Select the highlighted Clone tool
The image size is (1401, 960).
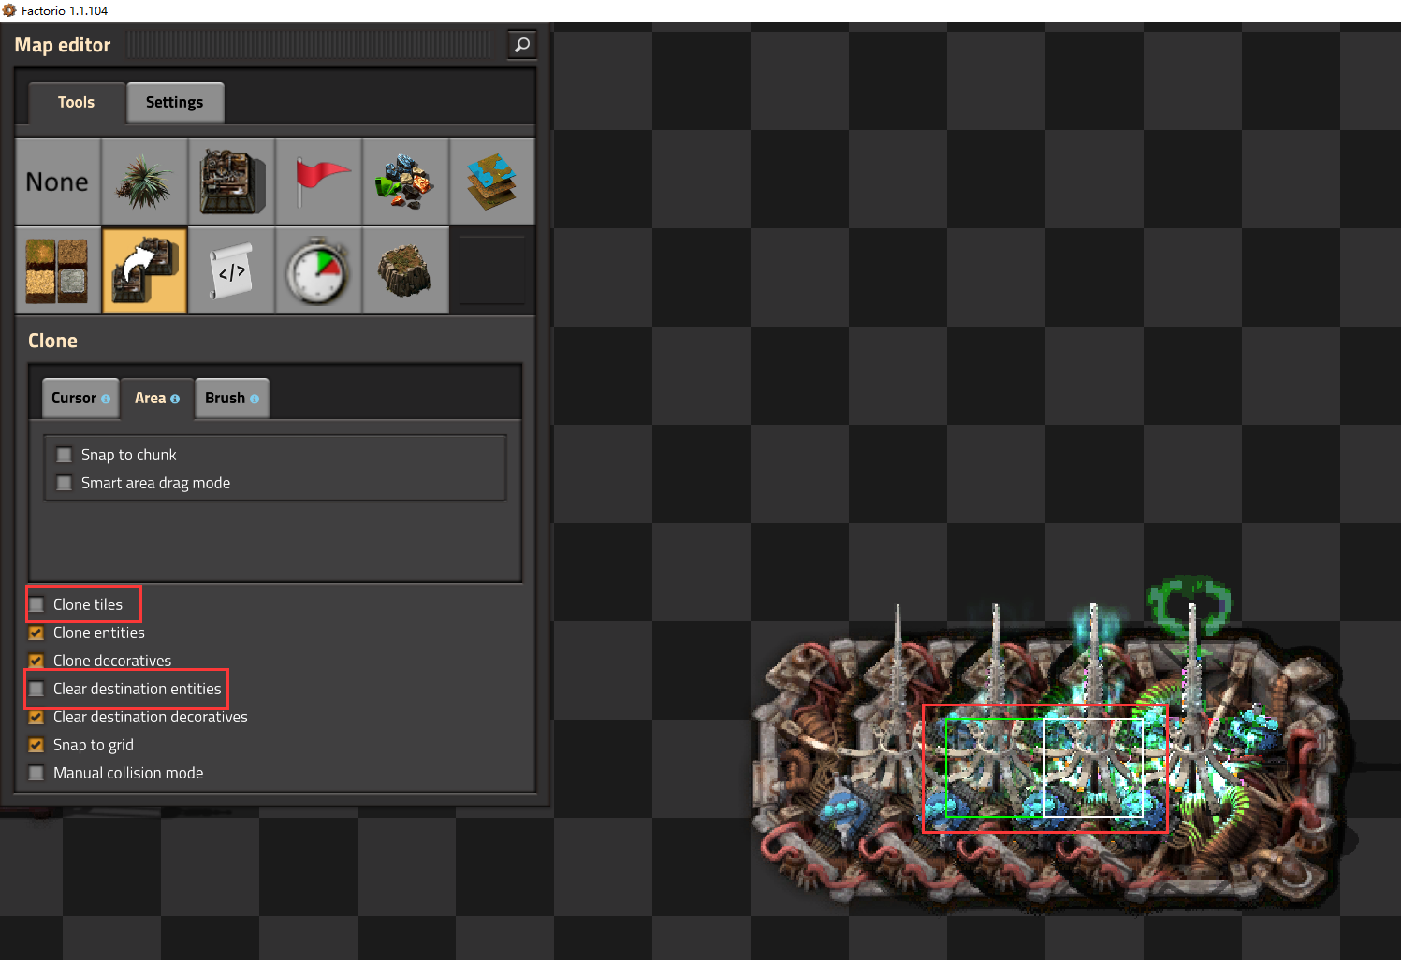(x=144, y=270)
